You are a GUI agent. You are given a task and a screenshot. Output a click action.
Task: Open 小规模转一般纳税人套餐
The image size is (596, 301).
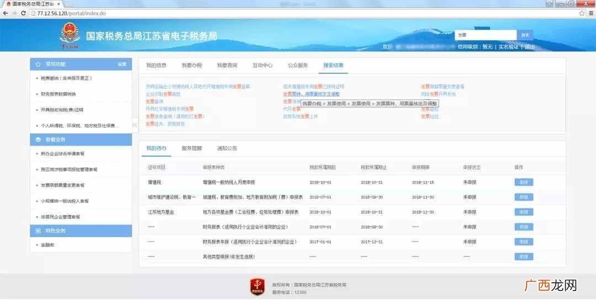tap(64, 201)
